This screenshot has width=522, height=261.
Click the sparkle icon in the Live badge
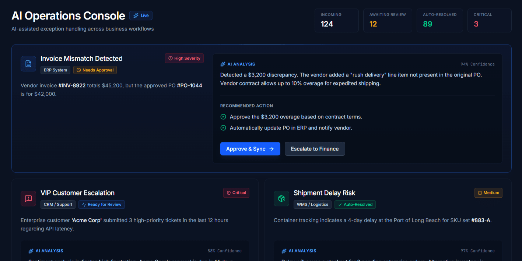click(x=136, y=15)
